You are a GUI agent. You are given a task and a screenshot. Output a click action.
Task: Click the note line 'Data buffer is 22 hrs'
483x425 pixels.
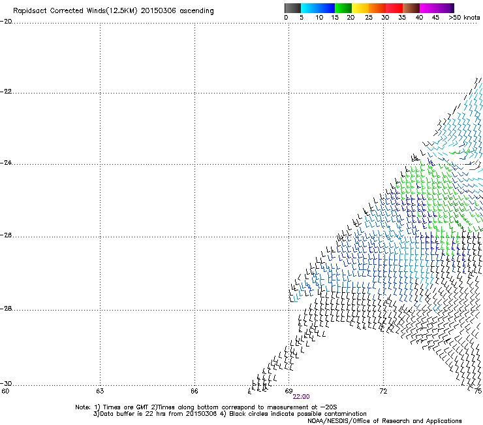click(230, 414)
